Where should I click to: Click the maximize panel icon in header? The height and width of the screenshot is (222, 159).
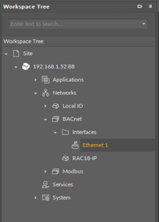point(139,6)
